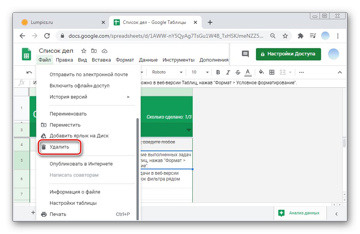The width and height of the screenshot is (360, 234).
Task: Click the merge cells icon
Action: coord(283,72)
